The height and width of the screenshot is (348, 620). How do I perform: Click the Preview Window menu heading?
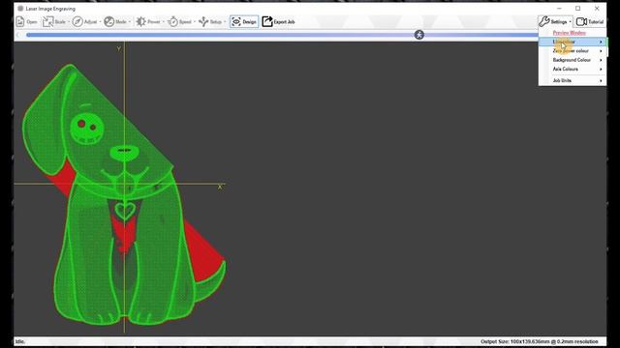click(569, 33)
